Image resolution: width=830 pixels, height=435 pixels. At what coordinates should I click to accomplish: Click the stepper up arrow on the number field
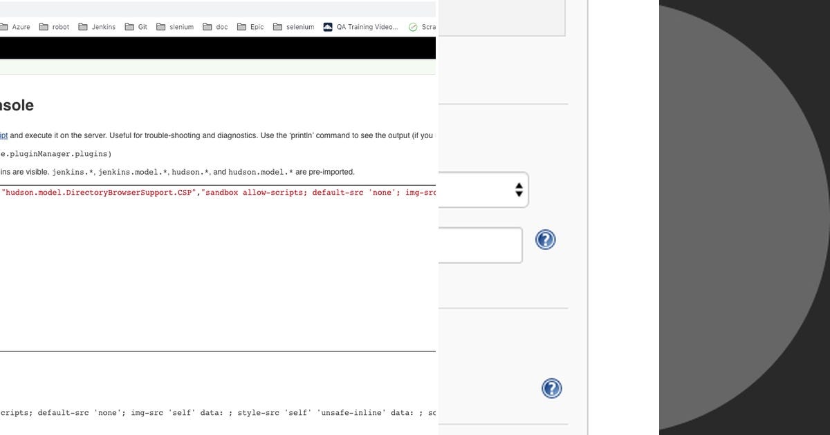click(x=519, y=186)
